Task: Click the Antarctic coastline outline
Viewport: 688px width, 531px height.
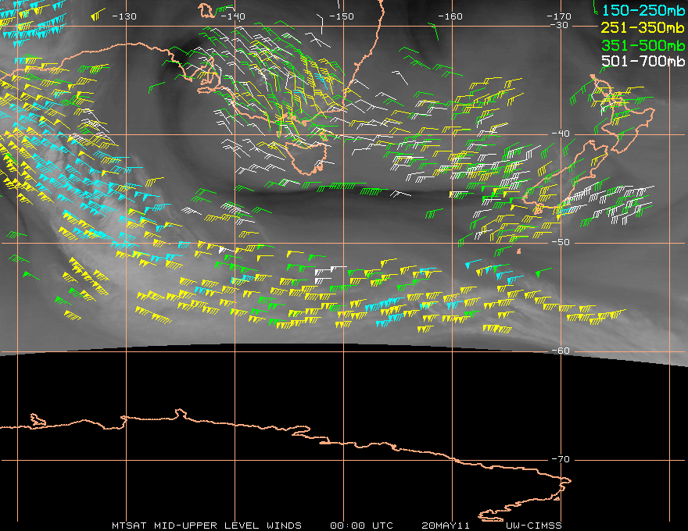Action: 352,442
